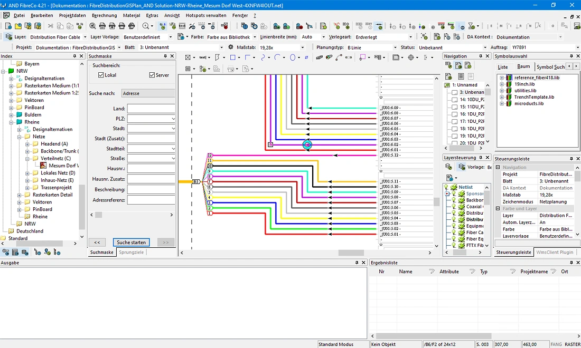Image resolution: width=581 pixels, height=348 pixels.
Task: Select the ellipse drawing tool
Action: [x=293, y=57]
